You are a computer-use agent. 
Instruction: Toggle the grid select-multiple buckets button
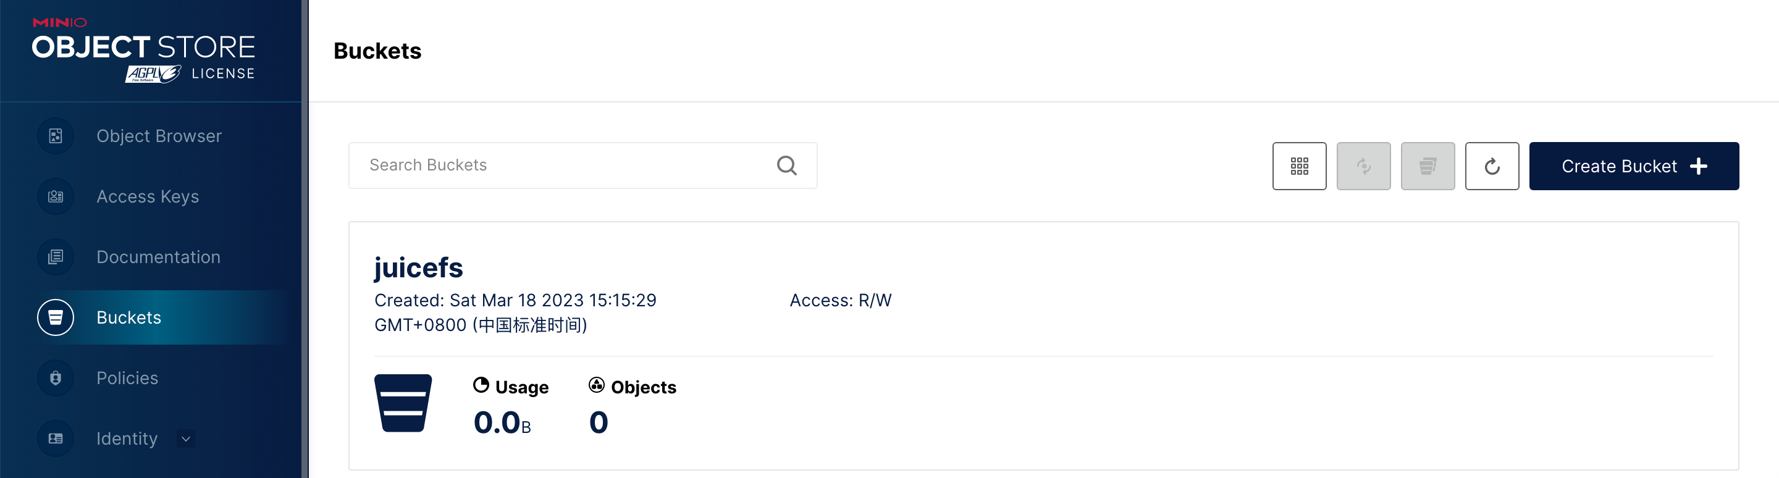click(1299, 167)
